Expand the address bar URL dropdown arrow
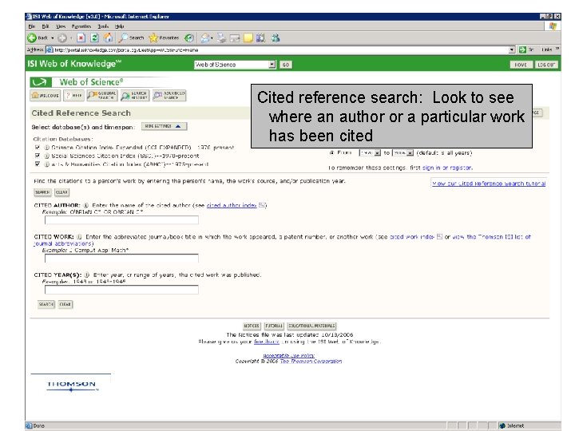The height and width of the screenshot is (431, 575). coord(512,49)
